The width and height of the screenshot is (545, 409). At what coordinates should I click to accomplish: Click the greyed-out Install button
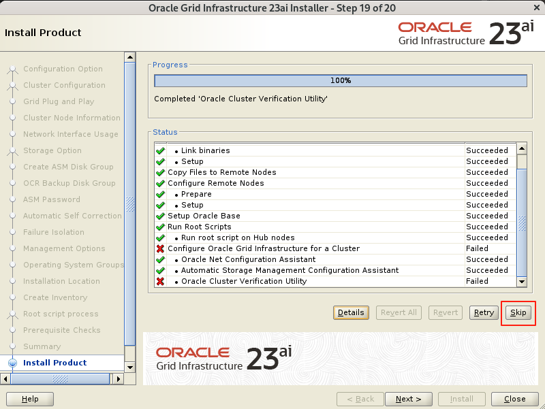tap(461, 399)
